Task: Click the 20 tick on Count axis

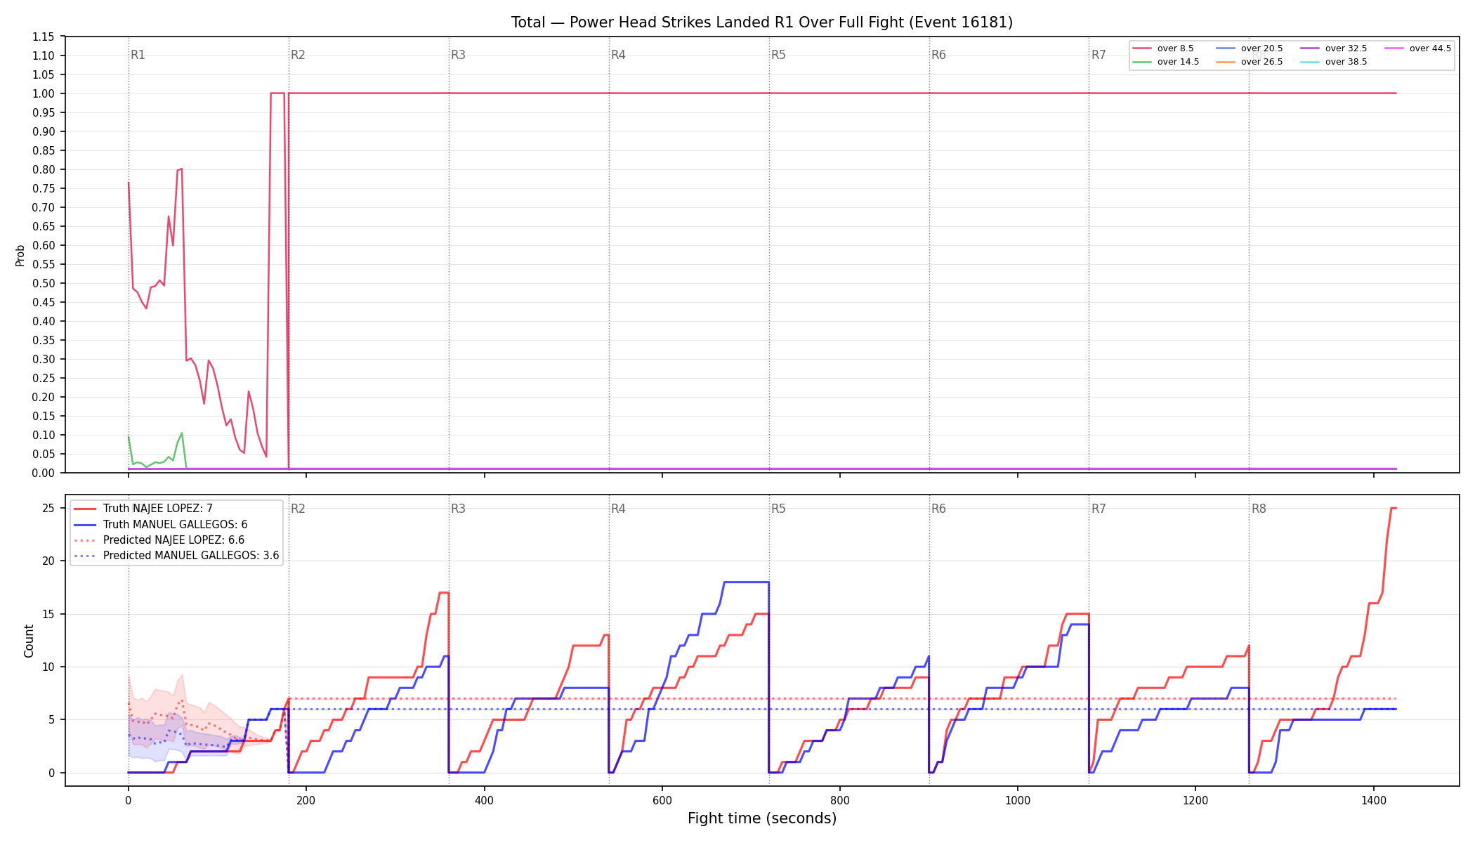Action: coord(48,561)
